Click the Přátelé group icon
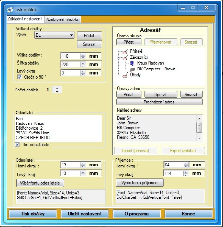This screenshot has height=227, width=223. [x=125, y=51]
